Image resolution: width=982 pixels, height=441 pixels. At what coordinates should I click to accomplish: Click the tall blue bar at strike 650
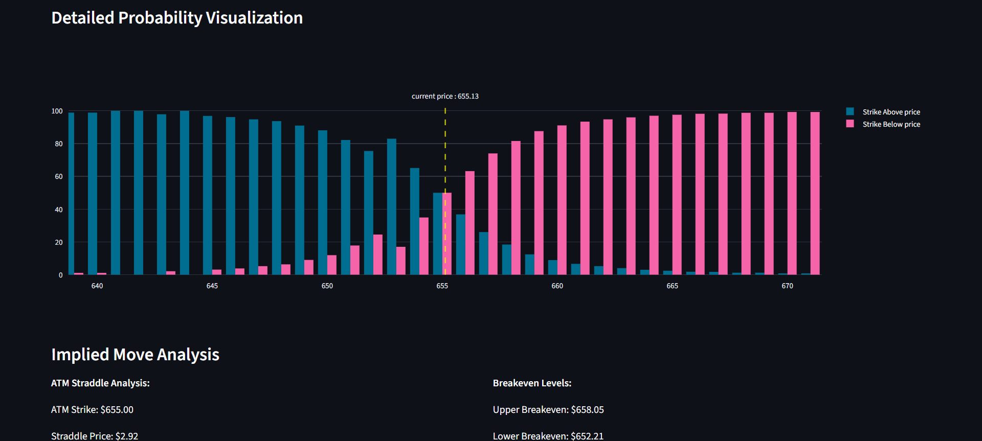pos(323,204)
